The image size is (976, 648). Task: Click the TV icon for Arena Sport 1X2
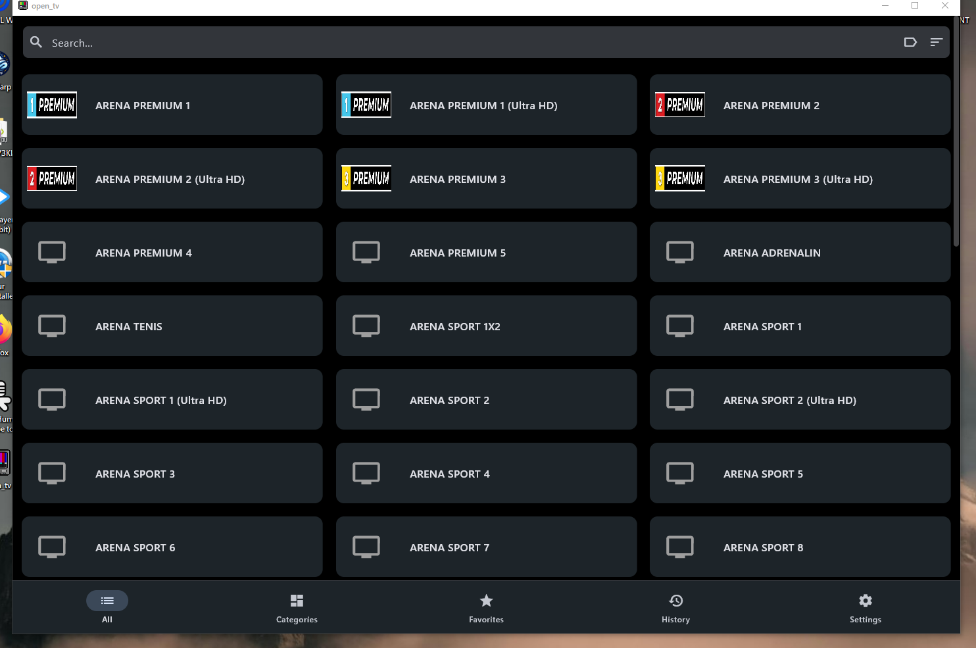(366, 326)
